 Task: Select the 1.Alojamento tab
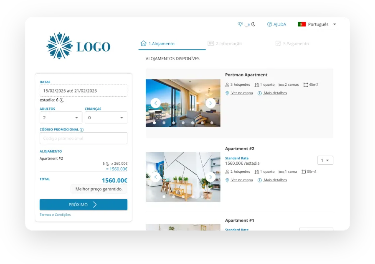click(x=172, y=44)
